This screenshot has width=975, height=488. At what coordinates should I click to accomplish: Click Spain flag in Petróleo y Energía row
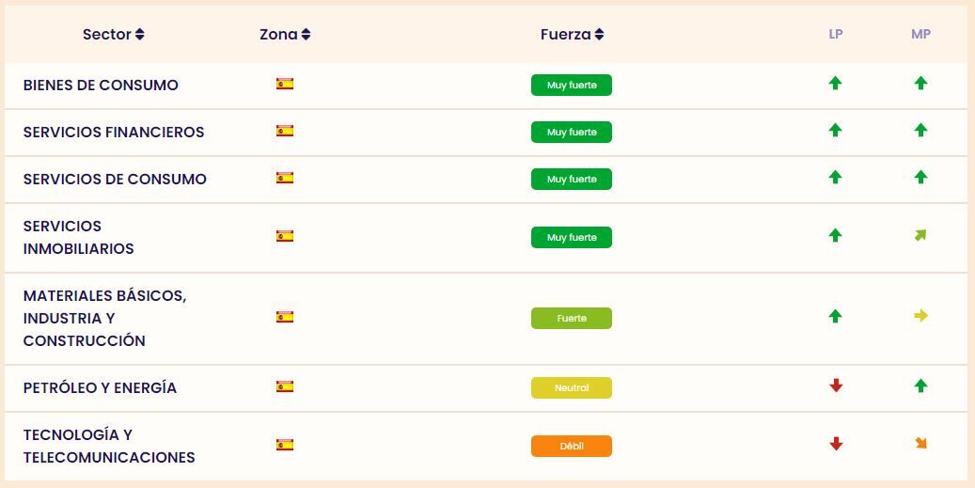285,386
